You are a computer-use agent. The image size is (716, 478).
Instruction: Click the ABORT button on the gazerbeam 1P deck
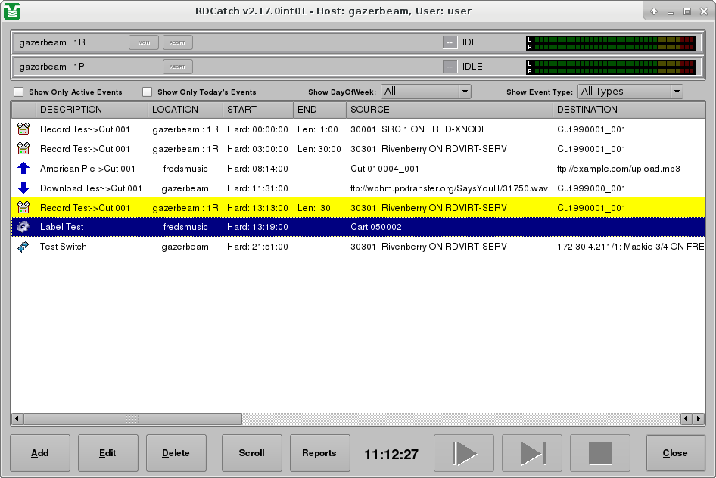tap(177, 67)
